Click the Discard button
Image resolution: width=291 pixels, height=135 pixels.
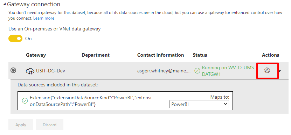(50, 125)
